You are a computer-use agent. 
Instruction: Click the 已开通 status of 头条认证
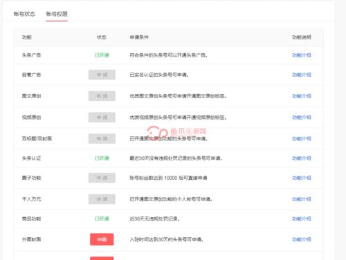(x=102, y=158)
